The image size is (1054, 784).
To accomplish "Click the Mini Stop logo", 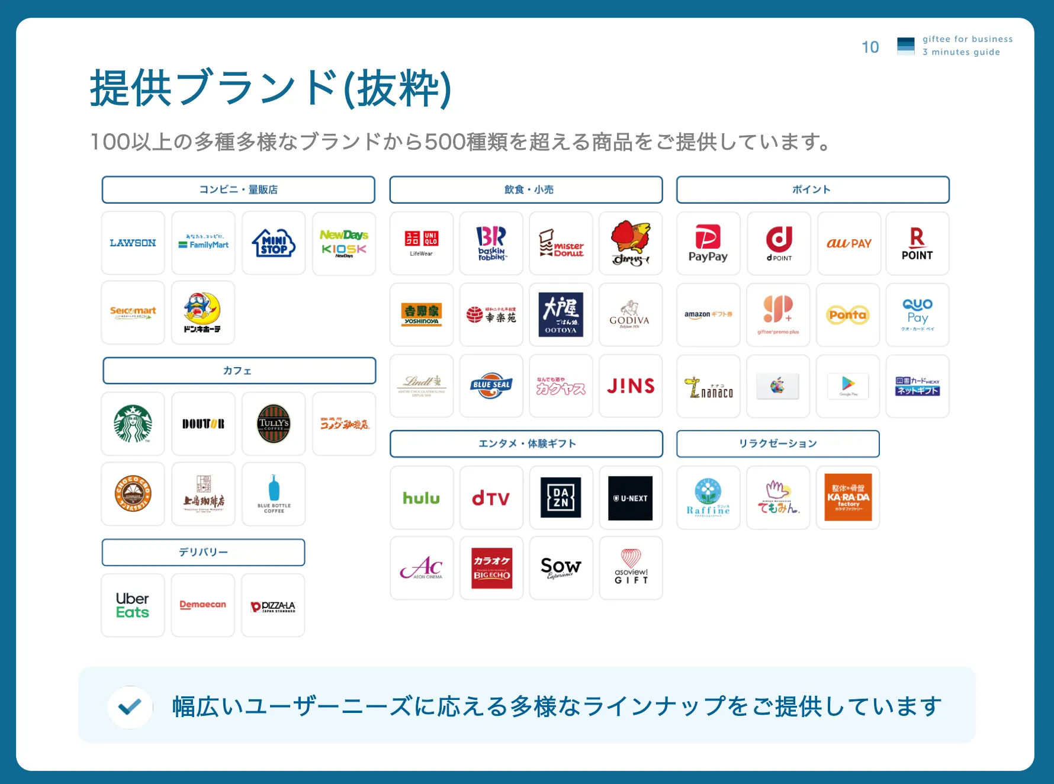I will coord(274,243).
